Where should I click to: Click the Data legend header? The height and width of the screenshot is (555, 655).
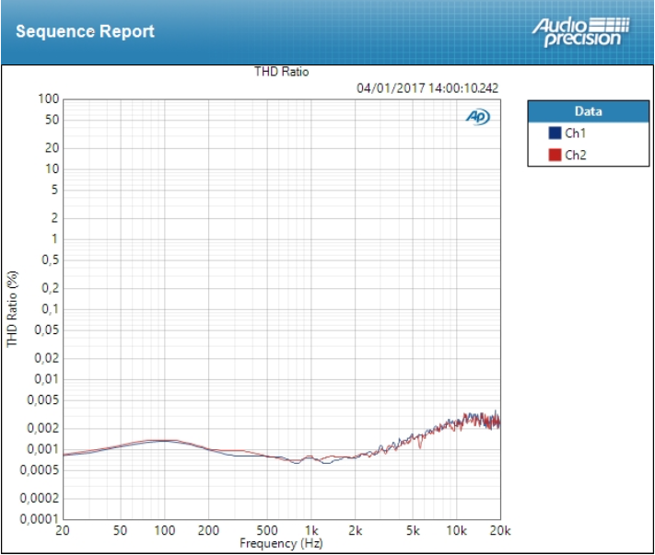click(587, 111)
